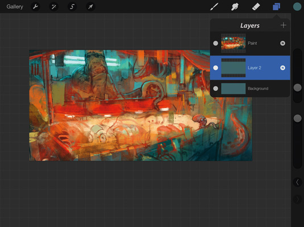
Task: Select the Eraser tool
Action: [256, 7]
